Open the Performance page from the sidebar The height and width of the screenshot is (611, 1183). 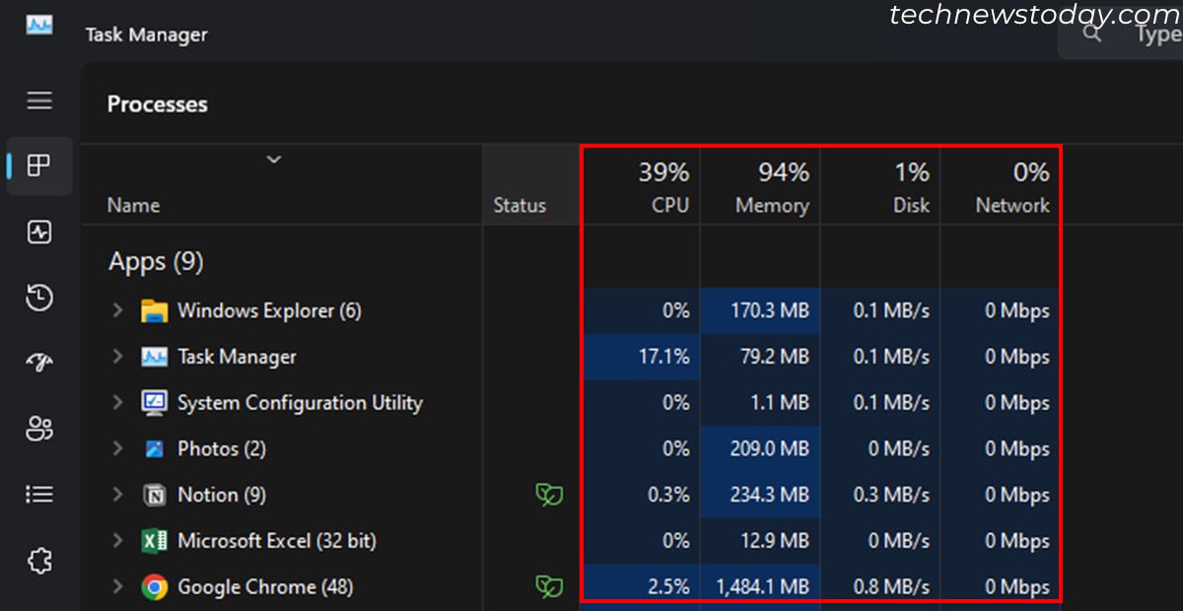click(x=39, y=233)
